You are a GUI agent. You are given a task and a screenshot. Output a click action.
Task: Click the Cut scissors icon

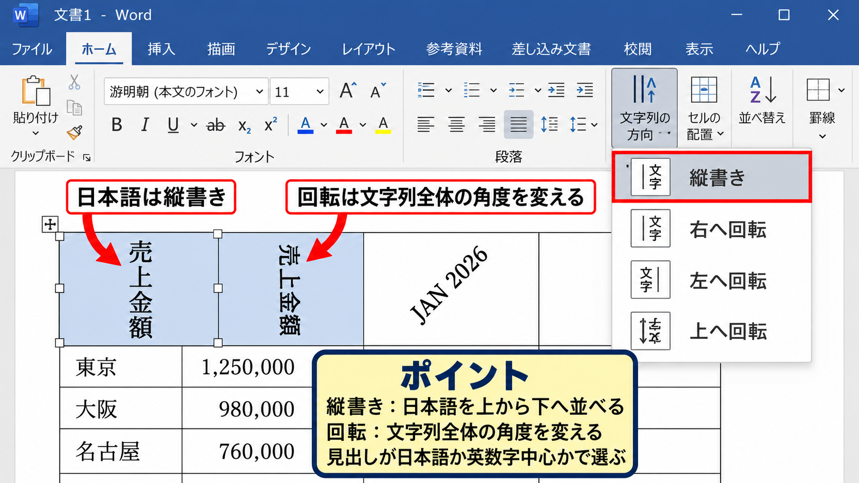74,82
